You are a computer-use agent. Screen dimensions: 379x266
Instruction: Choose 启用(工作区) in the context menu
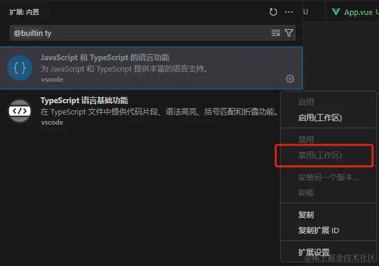tap(320, 118)
